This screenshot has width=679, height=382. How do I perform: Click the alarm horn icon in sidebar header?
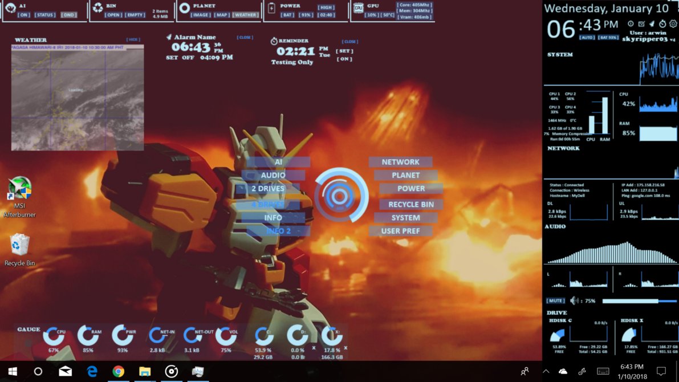click(652, 24)
